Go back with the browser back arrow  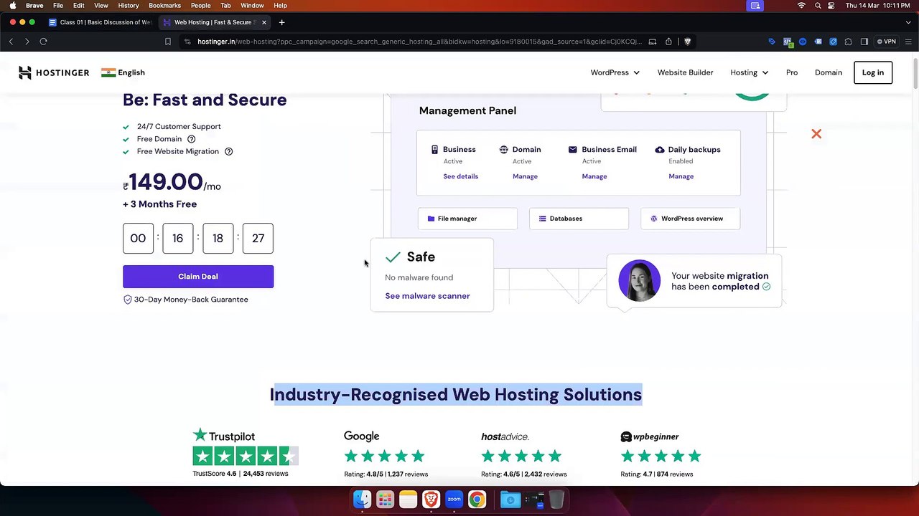(11, 42)
